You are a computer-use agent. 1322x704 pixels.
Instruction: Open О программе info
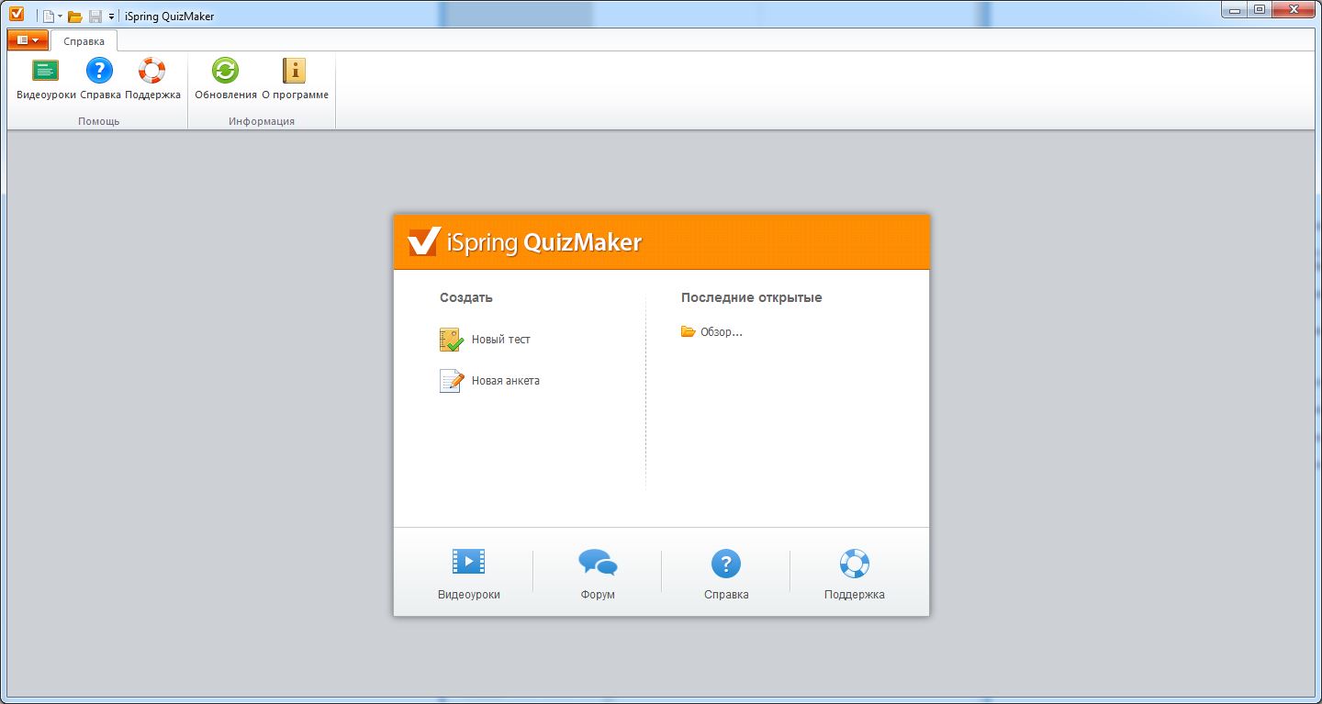pos(294,78)
